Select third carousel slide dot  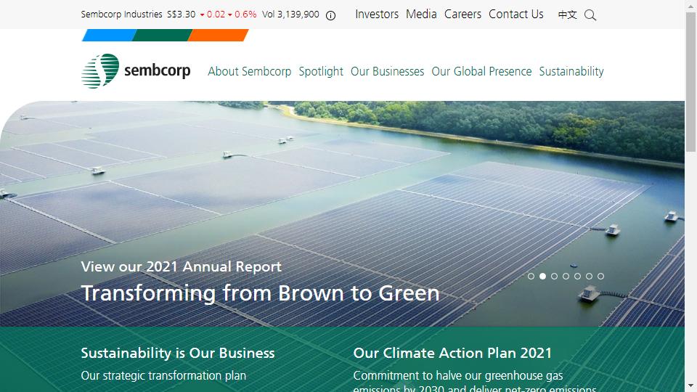[554, 276]
